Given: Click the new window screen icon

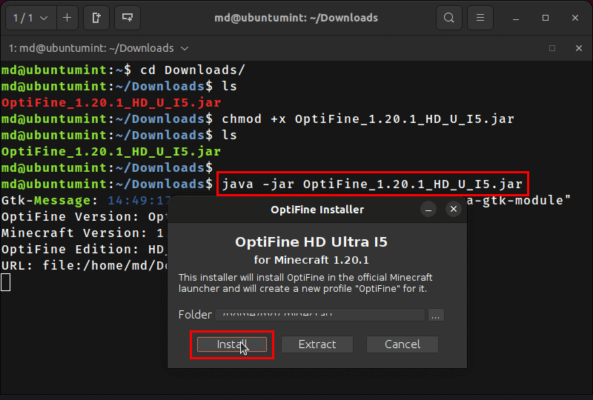Looking at the screenshot, I should 127,18.
